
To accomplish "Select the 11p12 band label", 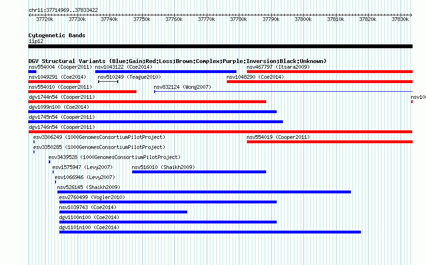I will coord(36,41).
